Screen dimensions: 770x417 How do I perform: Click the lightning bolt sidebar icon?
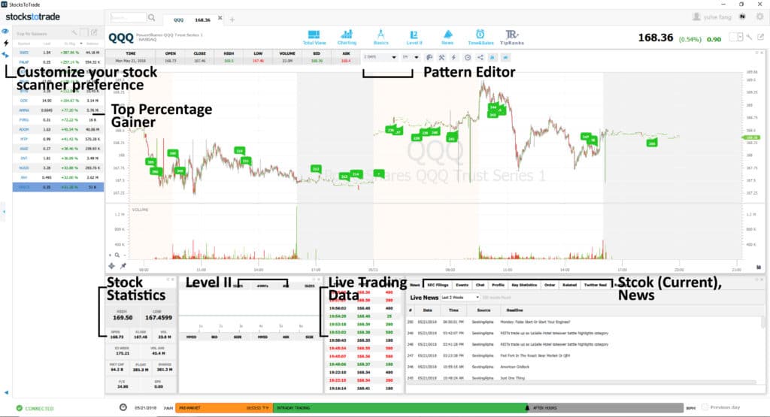coord(5,43)
